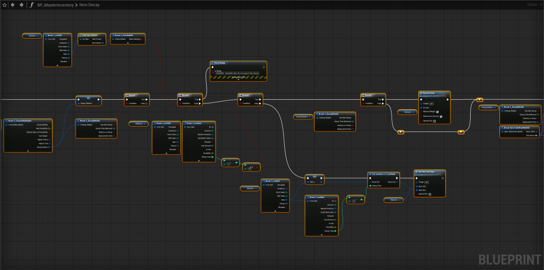Collapse the Break S_DurabilityDetails node pins
This screenshot has width=544, height=270.
[x=28, y=151]
